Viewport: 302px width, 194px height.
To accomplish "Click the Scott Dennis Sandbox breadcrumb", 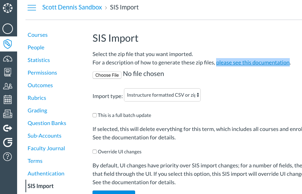I will click(x=72, y=7).
